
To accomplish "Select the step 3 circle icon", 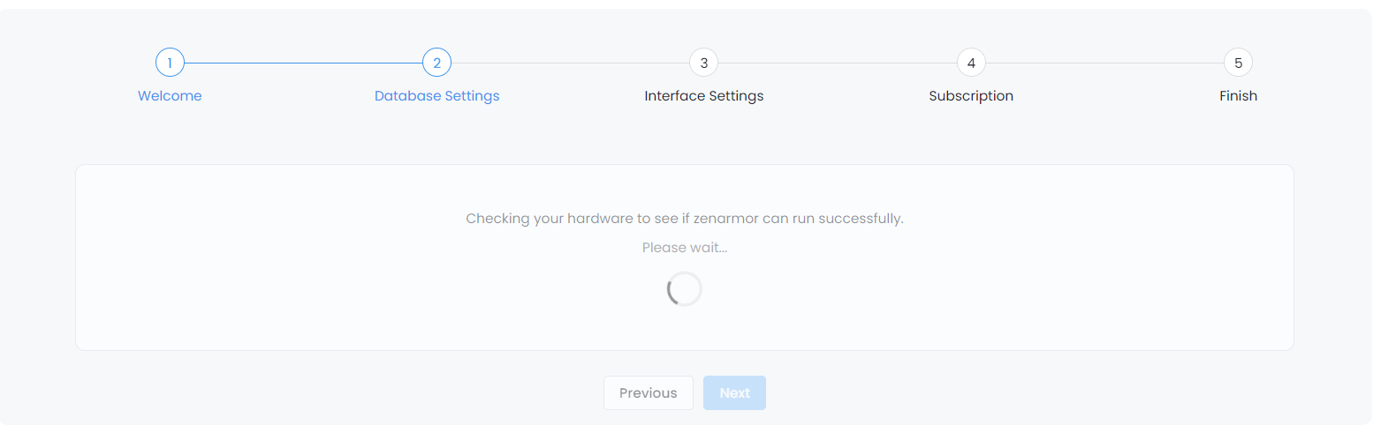I will click(703, 63).
